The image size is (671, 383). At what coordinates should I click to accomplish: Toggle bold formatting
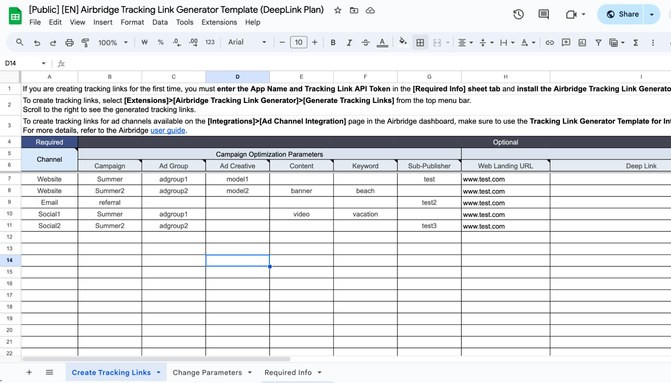[x=333, y=43]
